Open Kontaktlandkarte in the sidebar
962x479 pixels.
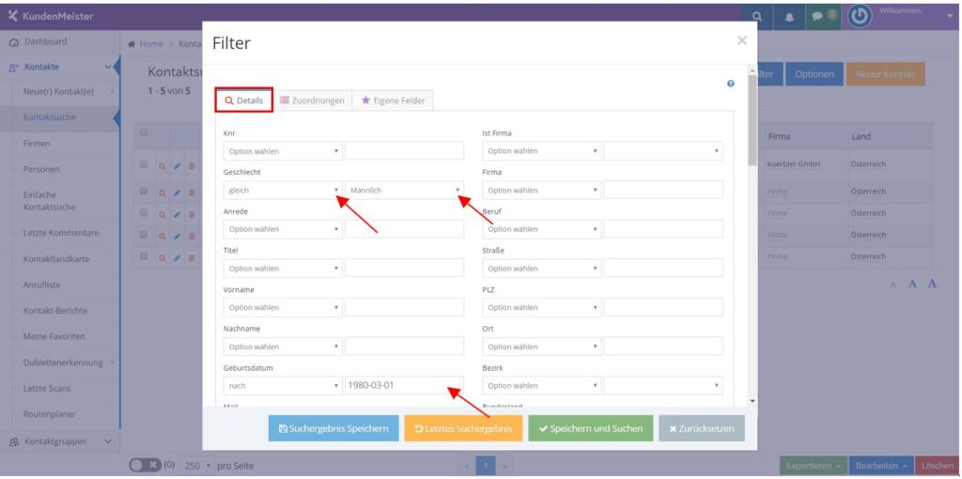click(x=55, y=259)
